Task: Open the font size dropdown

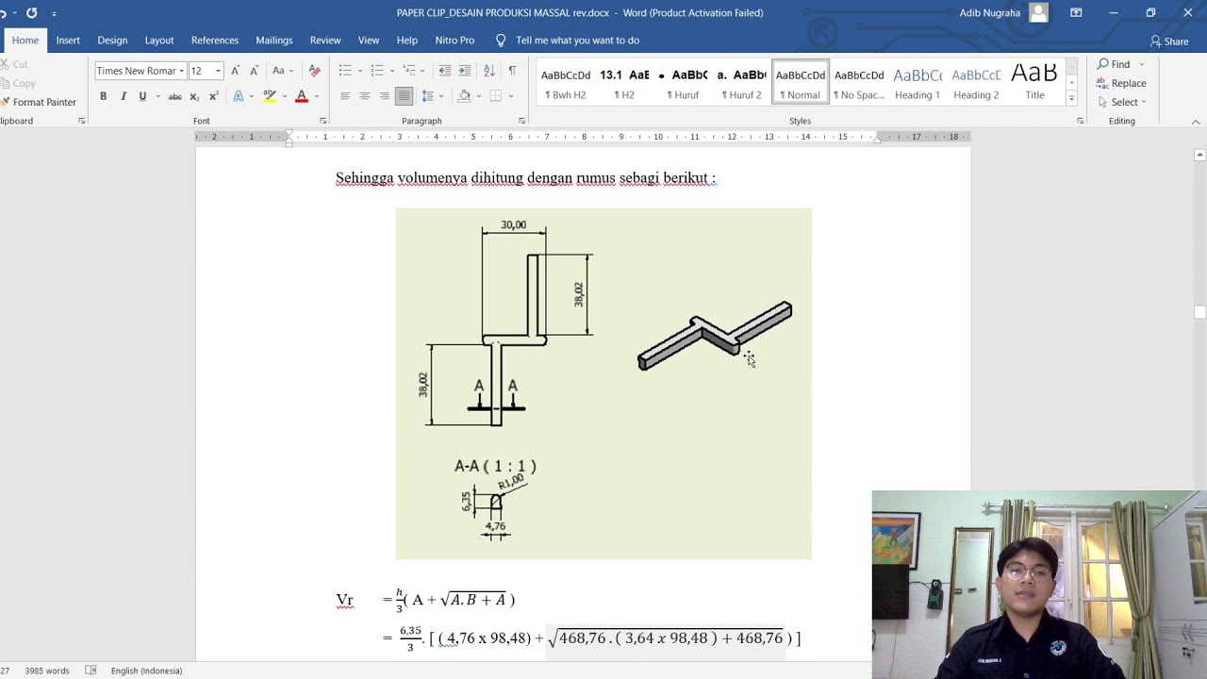Action: pyautogui.click(x=218, y=71)
